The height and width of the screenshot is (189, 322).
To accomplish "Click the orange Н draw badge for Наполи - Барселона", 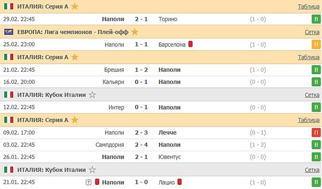I will [x=316, y=45].
